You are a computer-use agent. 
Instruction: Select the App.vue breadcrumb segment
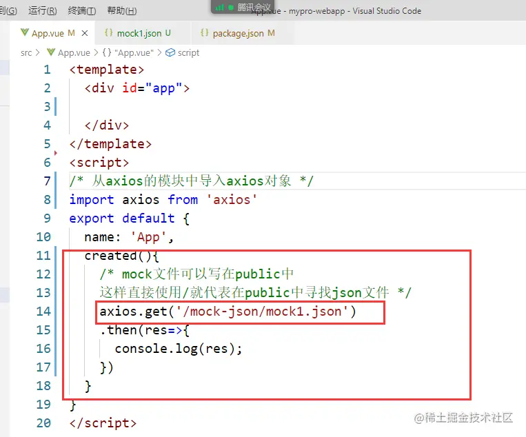74,52
